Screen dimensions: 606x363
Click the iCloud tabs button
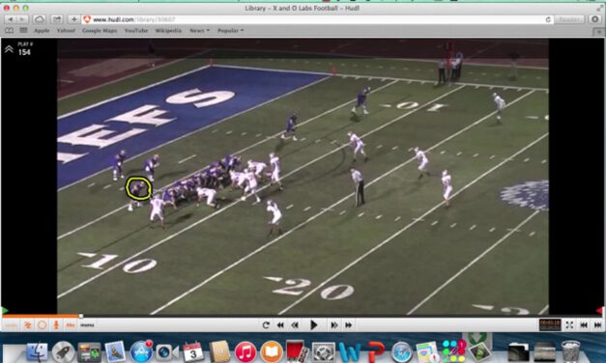click(39, 19)
